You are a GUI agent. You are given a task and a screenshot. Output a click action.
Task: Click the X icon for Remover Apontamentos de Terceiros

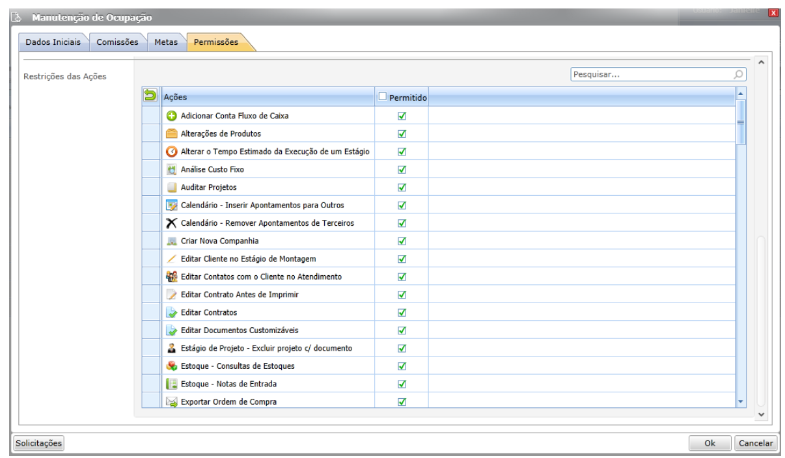click(x=171, y=223)
